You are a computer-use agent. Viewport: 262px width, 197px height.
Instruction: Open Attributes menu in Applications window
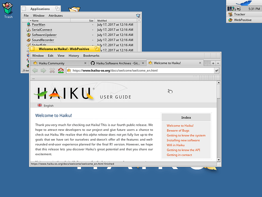[x=55, y=16]
